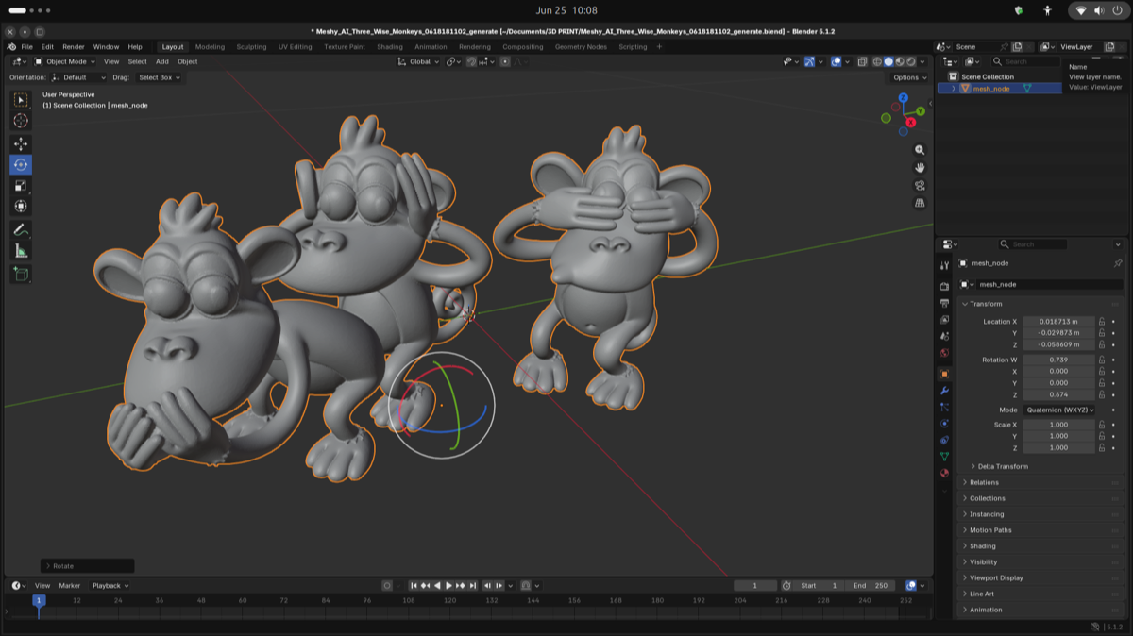Viewport: 1133px width, 636px height.
Task: Choose the Scale tool
Action: pyautogui.click(x=21, y=185)
